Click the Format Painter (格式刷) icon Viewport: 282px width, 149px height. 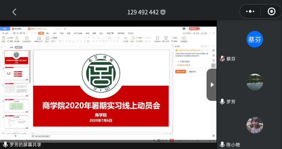(17, 38)
